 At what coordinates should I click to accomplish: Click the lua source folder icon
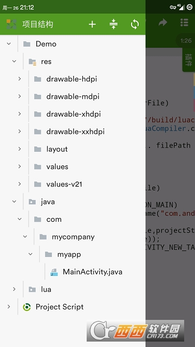pos(32,290)
